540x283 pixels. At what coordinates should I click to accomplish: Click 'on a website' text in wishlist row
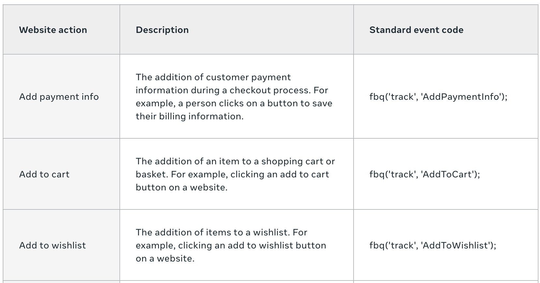(x=165, y=259)
